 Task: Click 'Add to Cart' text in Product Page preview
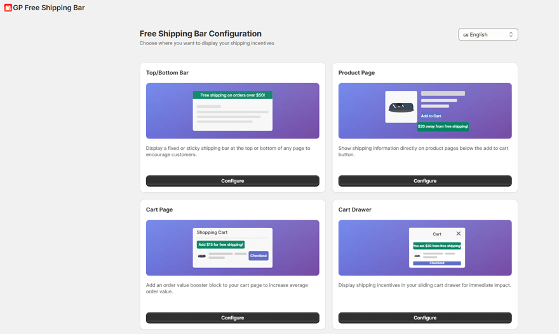431,116
